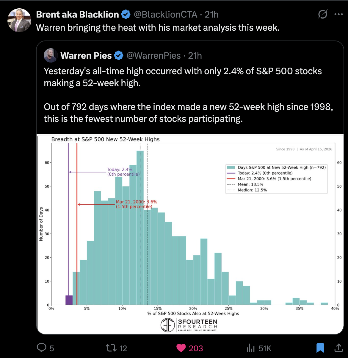Click the quoted text about 792 days

(188, 113)
